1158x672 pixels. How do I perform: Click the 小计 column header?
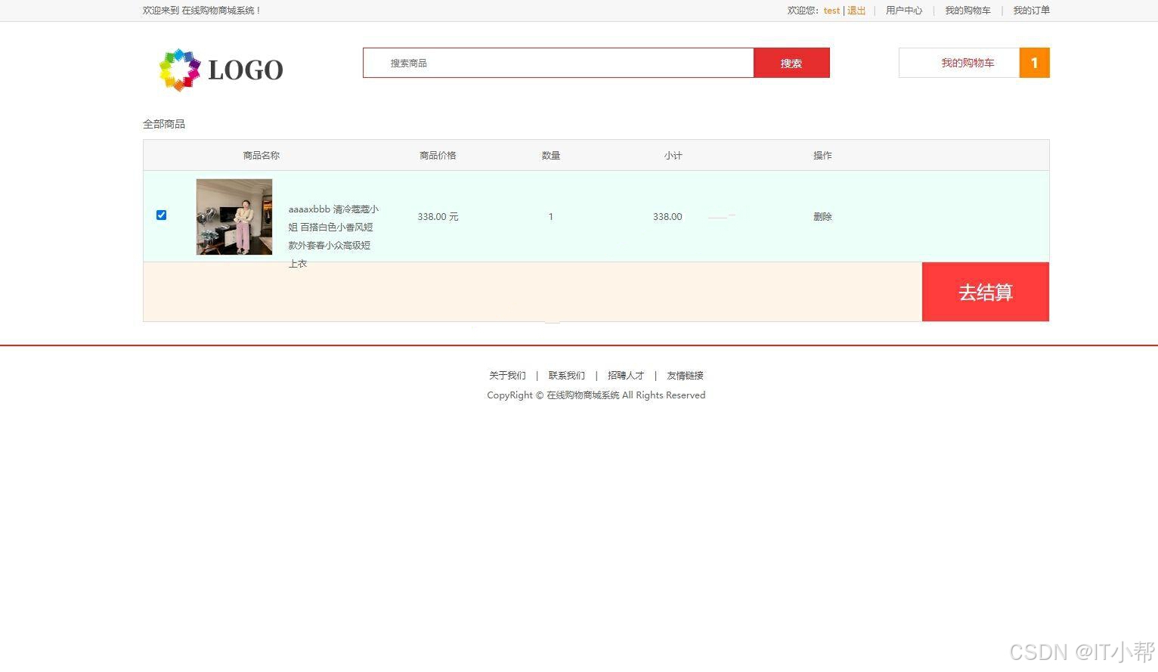(673, 156)
